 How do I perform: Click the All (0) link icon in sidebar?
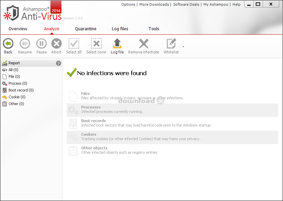[x=5, y=70]
